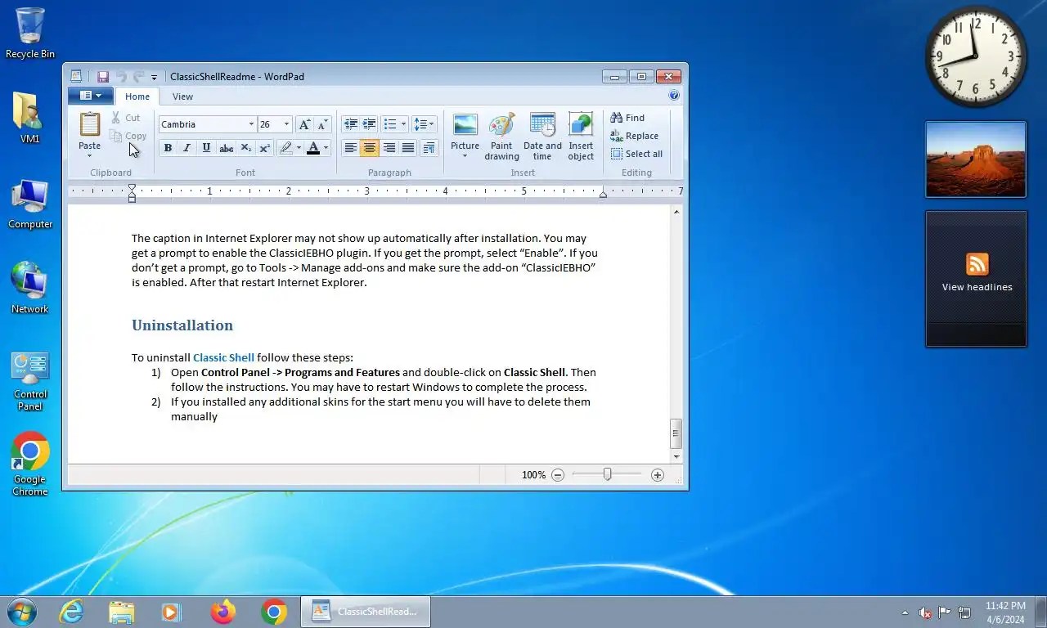1047x628 pixels.
Task: Align text right
Action: 389,148
